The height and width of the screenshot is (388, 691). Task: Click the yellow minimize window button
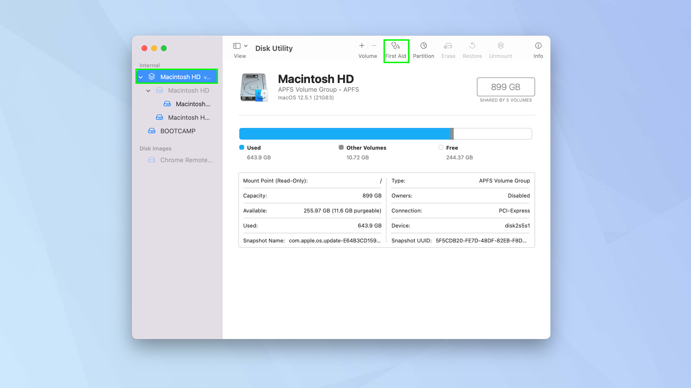pos(154,48)
